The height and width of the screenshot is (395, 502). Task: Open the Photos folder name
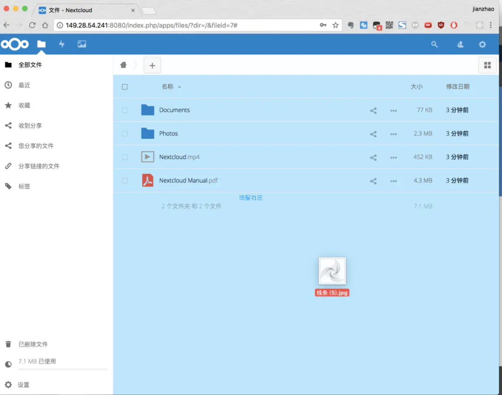(x=168, y=133)
